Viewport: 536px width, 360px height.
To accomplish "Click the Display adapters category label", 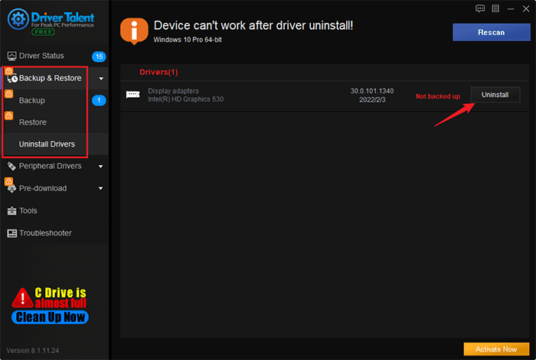I will pos(173,91).
